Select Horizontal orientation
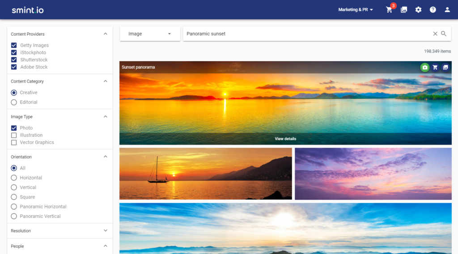Screen dimensions: 458x254 14,178
